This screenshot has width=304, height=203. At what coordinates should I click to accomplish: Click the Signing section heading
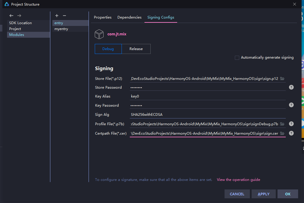tap(104, 69)
